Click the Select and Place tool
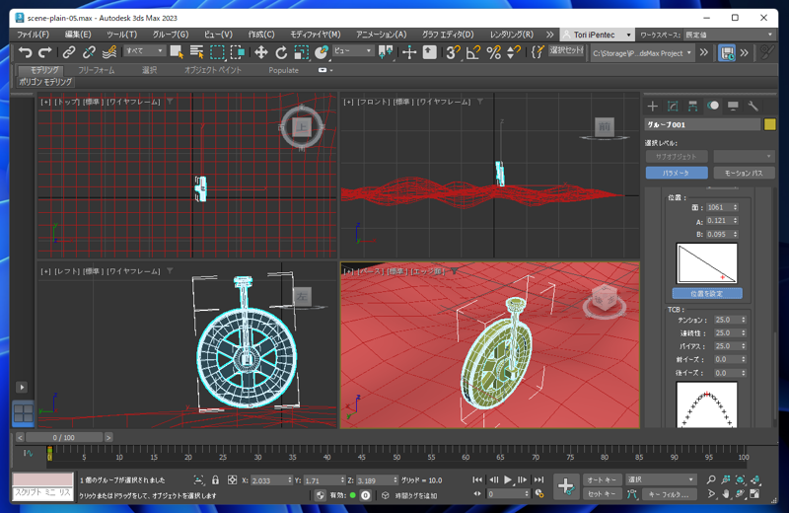The image size is (789, 513). point(322,52)
